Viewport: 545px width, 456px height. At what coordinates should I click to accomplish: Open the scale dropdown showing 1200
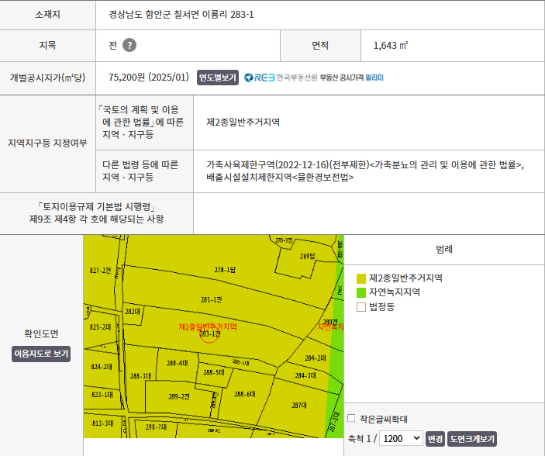coord(401,438)
